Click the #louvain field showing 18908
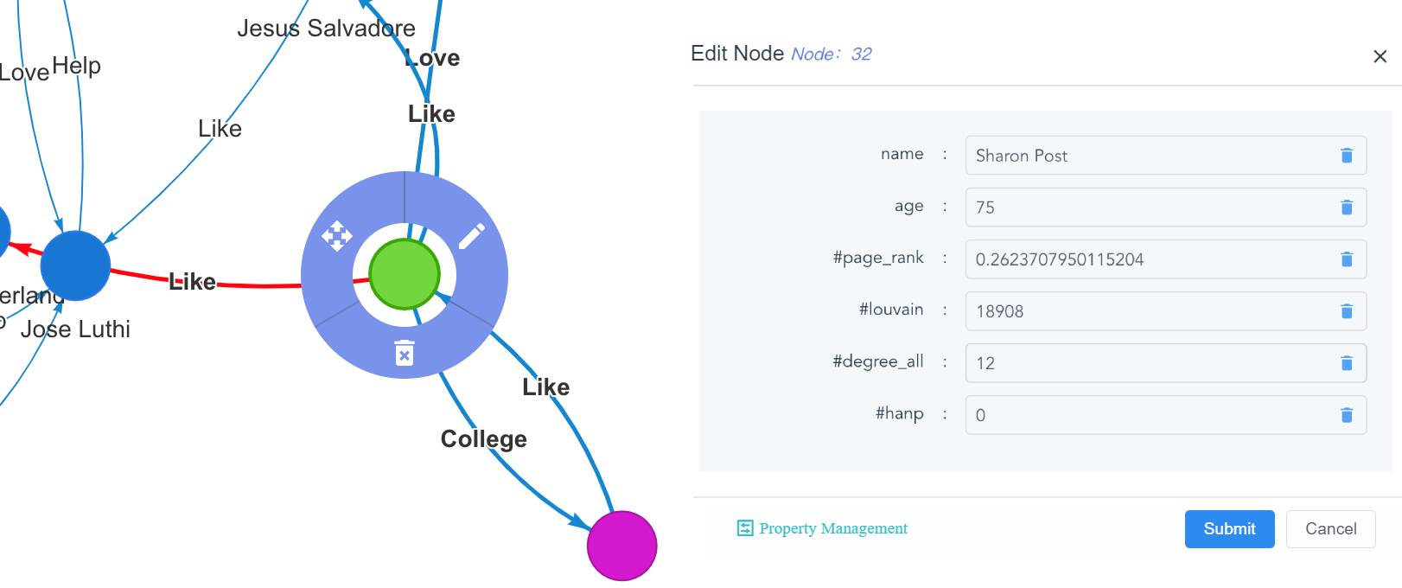This screenshot has height=588, width=1402. click(1165, 311)
